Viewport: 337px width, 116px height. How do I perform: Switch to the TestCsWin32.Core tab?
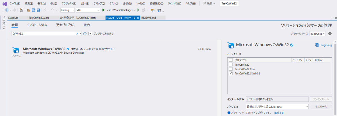(x=39, y=18)
